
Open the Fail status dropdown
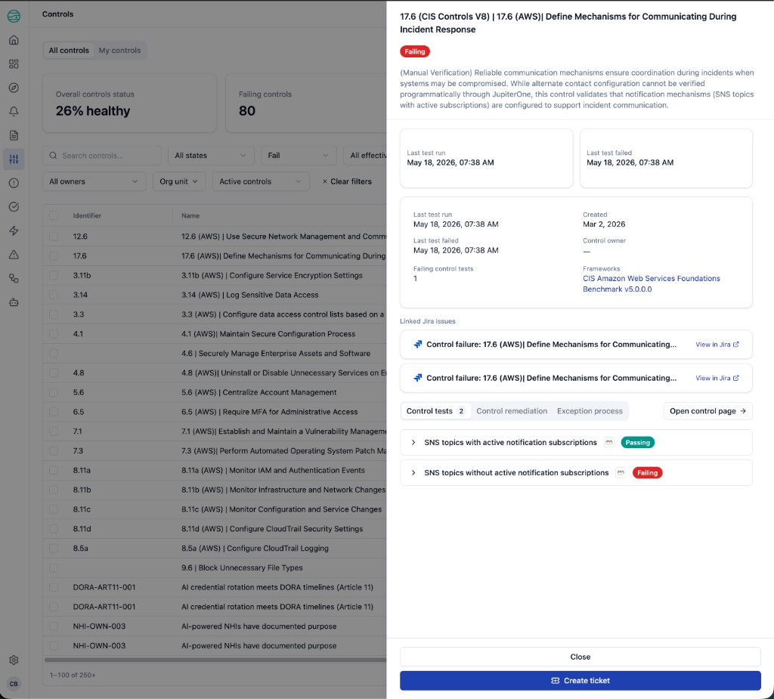tap(299, 156)
